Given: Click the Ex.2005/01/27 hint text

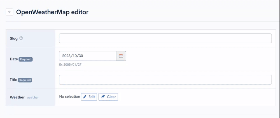Looking at the screenshot, I should [x=70, y=65].
